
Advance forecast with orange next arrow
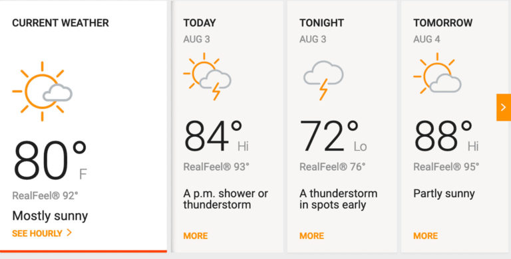click(504, 108)
